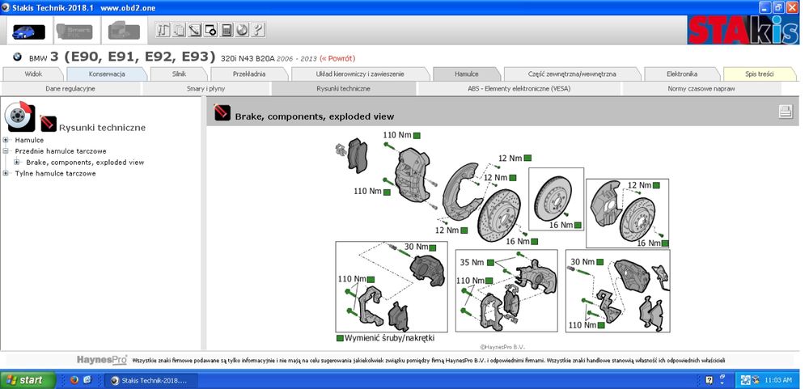Click the ©HaynesPro B.V. copyright text
The height and width of the screenshot is (389, 809).
502,347
